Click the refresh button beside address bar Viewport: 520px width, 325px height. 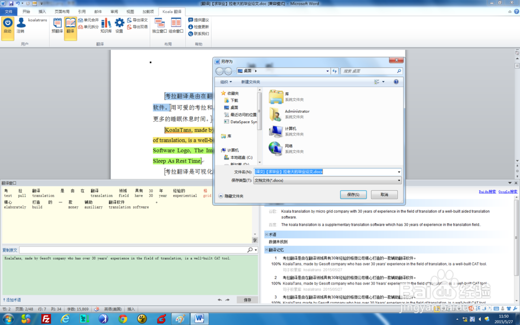(334, 71)
